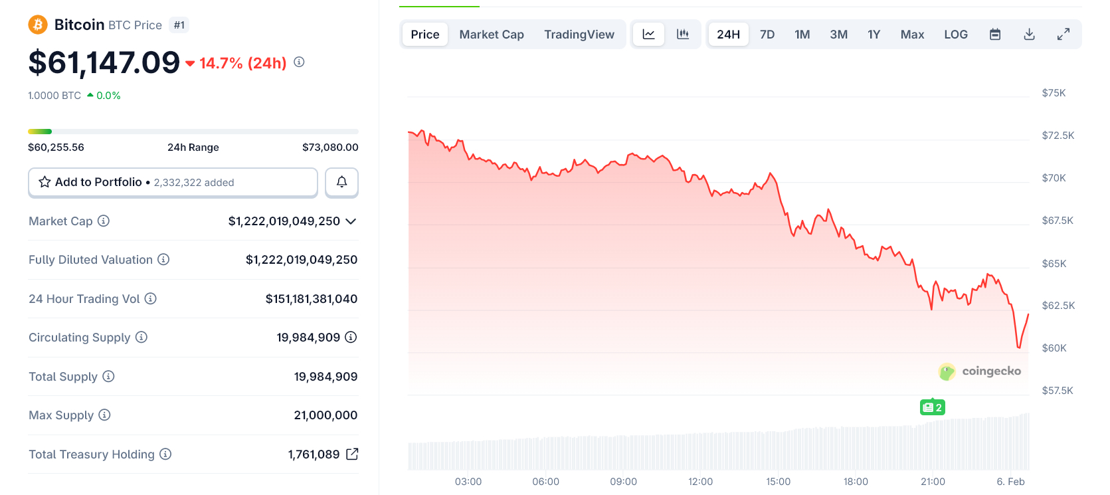Expand the Market Cap dropdown chevron
Image resolution: width=1110 pixels, height=495 pixels.
tap(351, 221)
